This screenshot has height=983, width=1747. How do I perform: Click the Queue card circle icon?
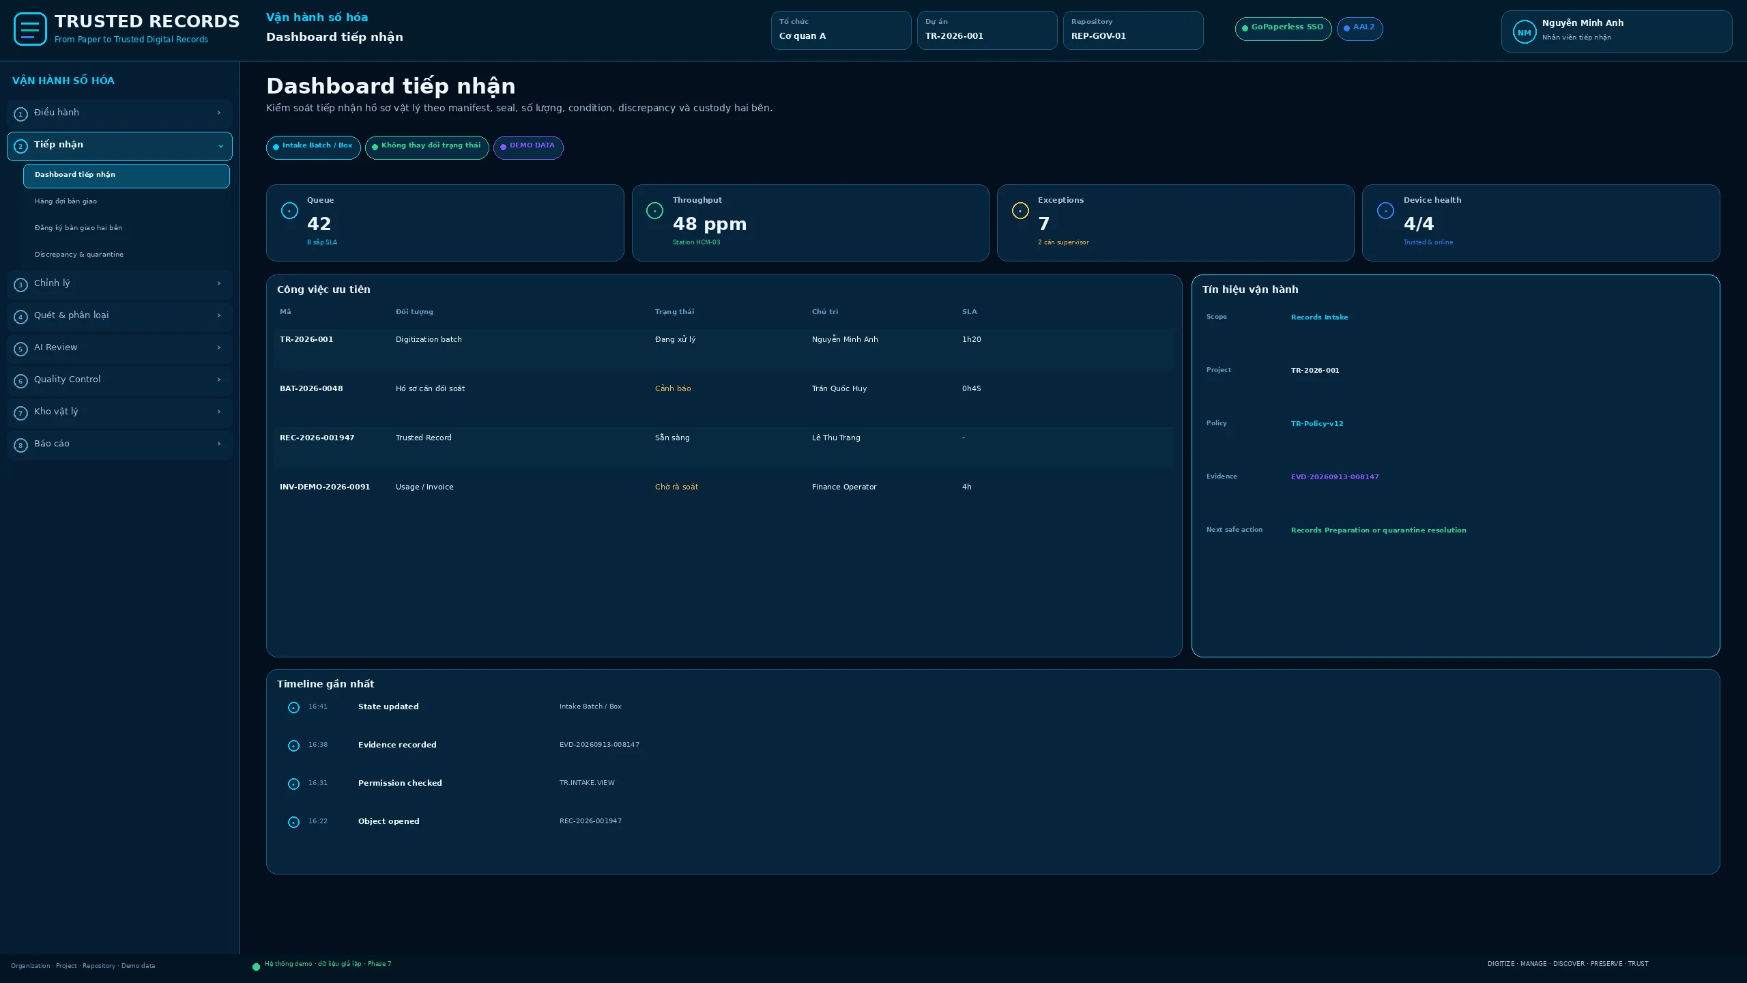(x=289, y=211)
